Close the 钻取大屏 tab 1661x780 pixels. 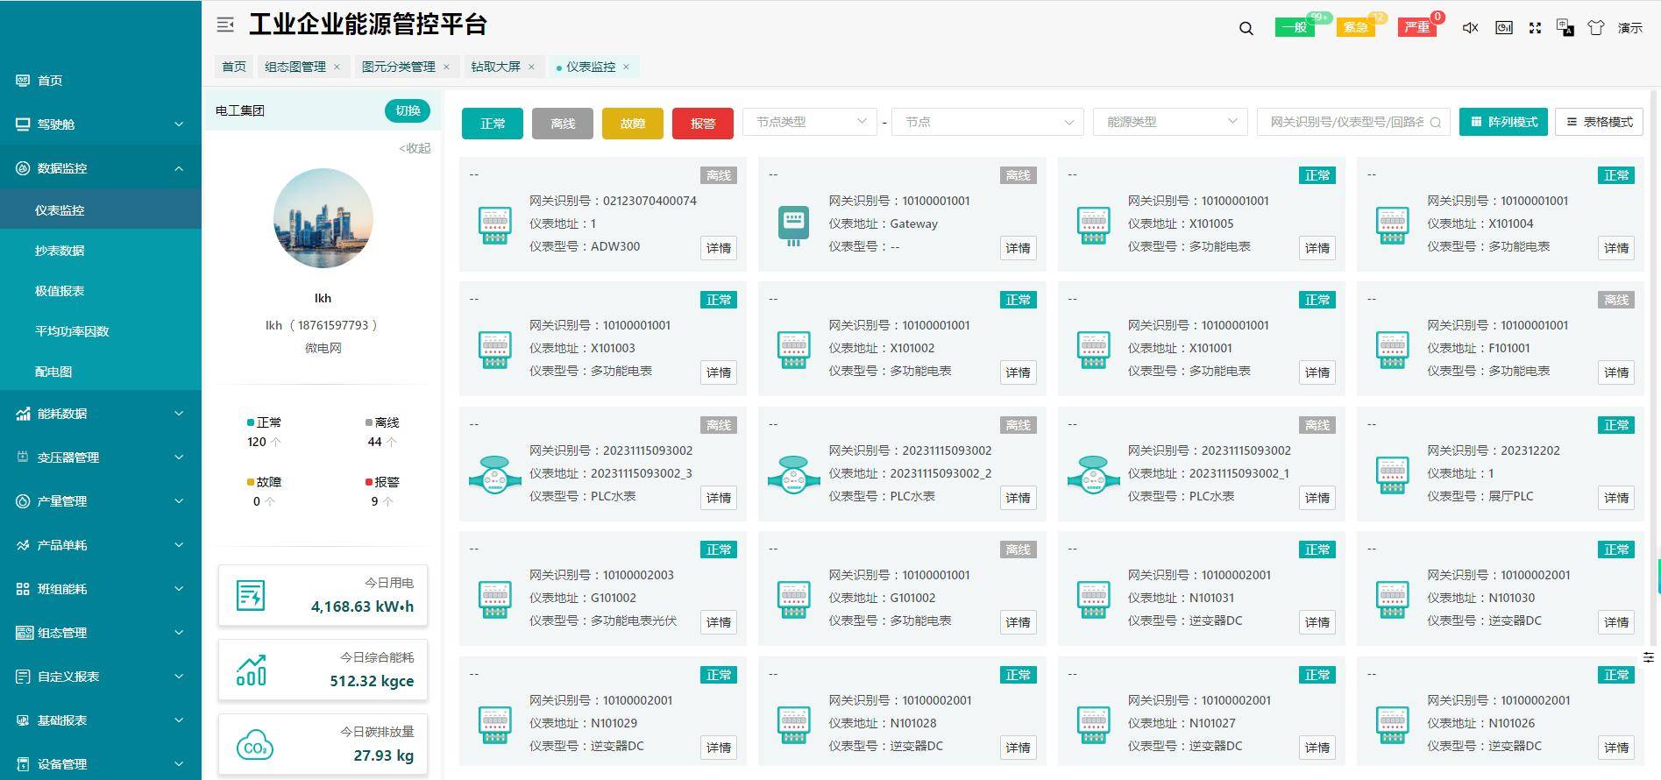coord(531,67)
